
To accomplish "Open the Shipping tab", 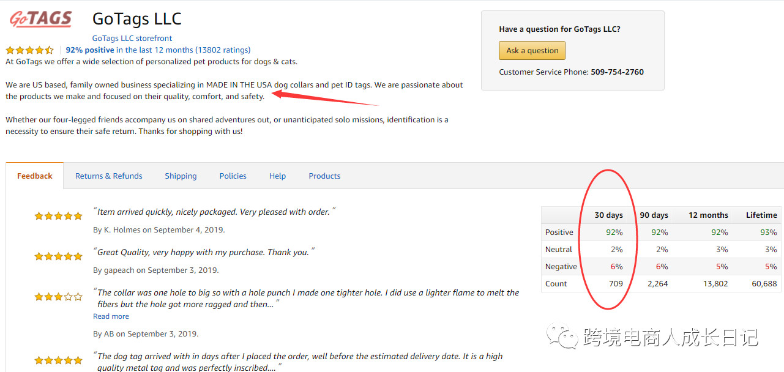I will click(181, 176).
